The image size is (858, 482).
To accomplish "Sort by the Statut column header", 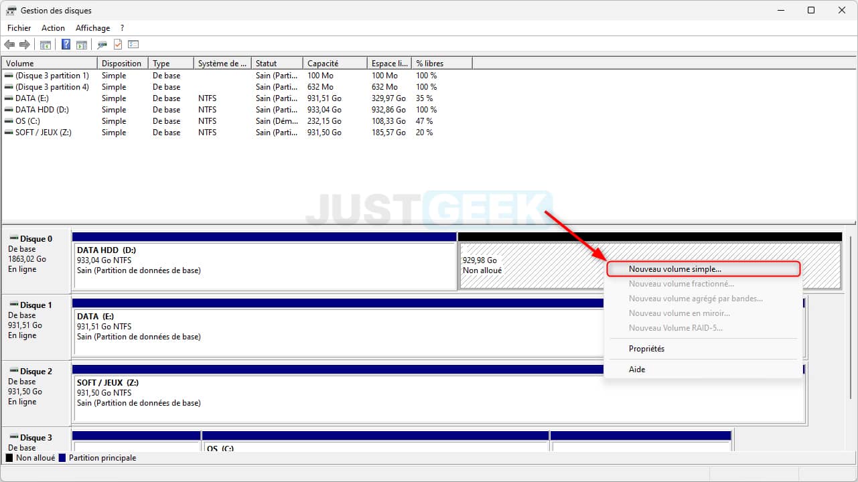I will coord(277,64).
